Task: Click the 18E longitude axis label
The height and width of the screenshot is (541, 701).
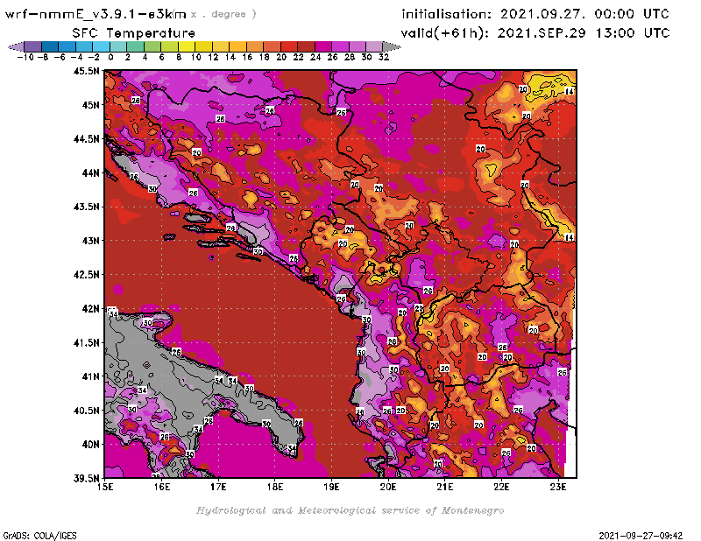Action: (275, 487)
